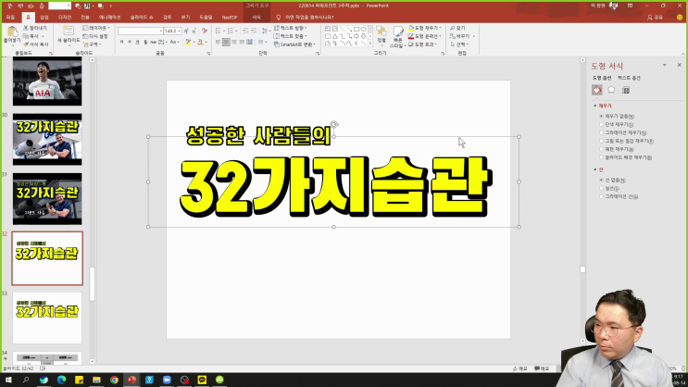
Task: Click the text highlight color pen
Action: 188,42
